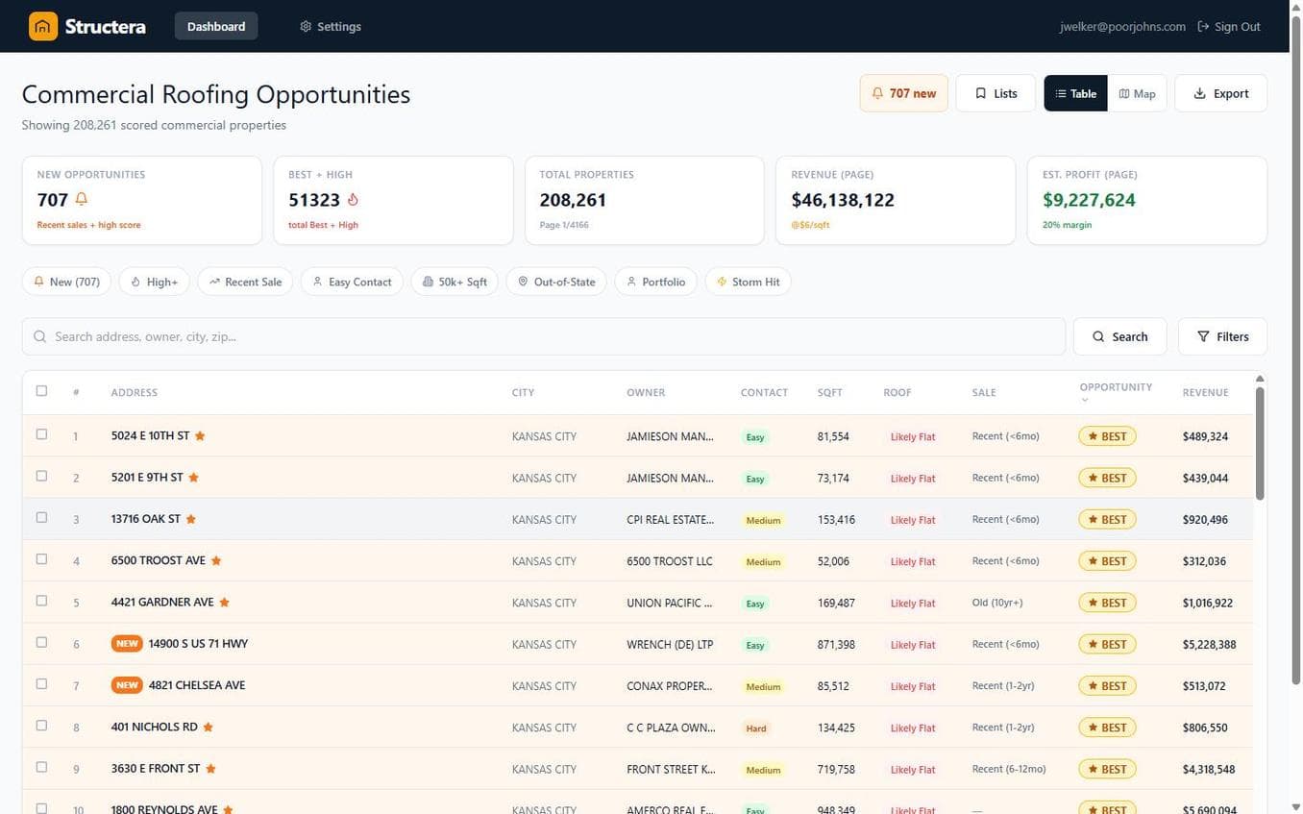Check the row checkbox for 6500 TROOST AVE

(x=41, y=559)
